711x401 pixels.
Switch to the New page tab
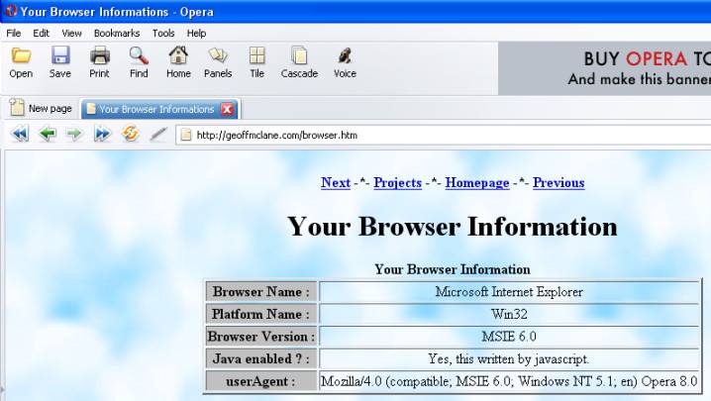[x=42, y=109]
